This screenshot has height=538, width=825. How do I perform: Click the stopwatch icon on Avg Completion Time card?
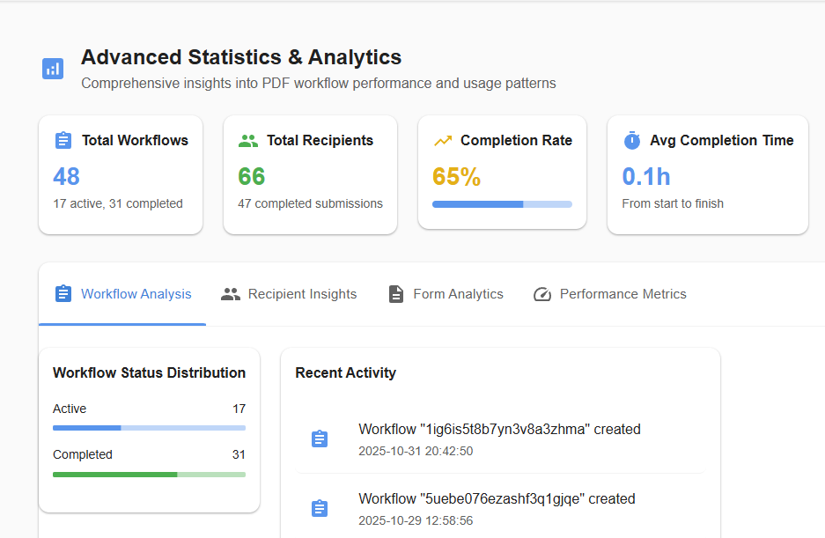pos(631,139)
